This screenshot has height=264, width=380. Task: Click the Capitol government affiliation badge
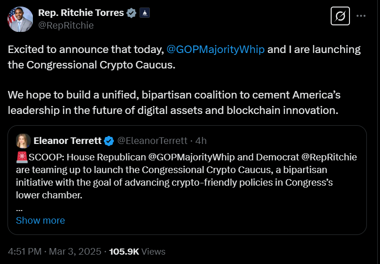[x=145, y=13]
